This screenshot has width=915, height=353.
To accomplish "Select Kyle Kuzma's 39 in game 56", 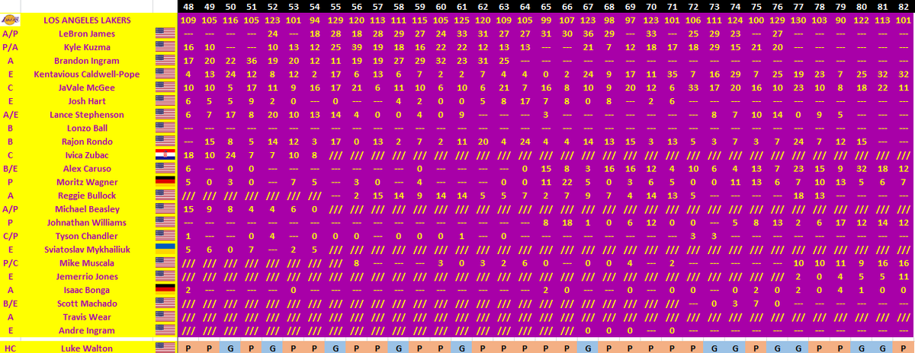I will pos(357,47).
